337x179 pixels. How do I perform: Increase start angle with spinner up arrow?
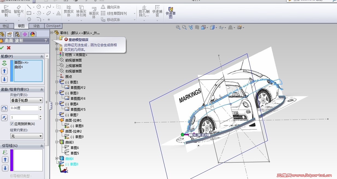tap(40, 107)
